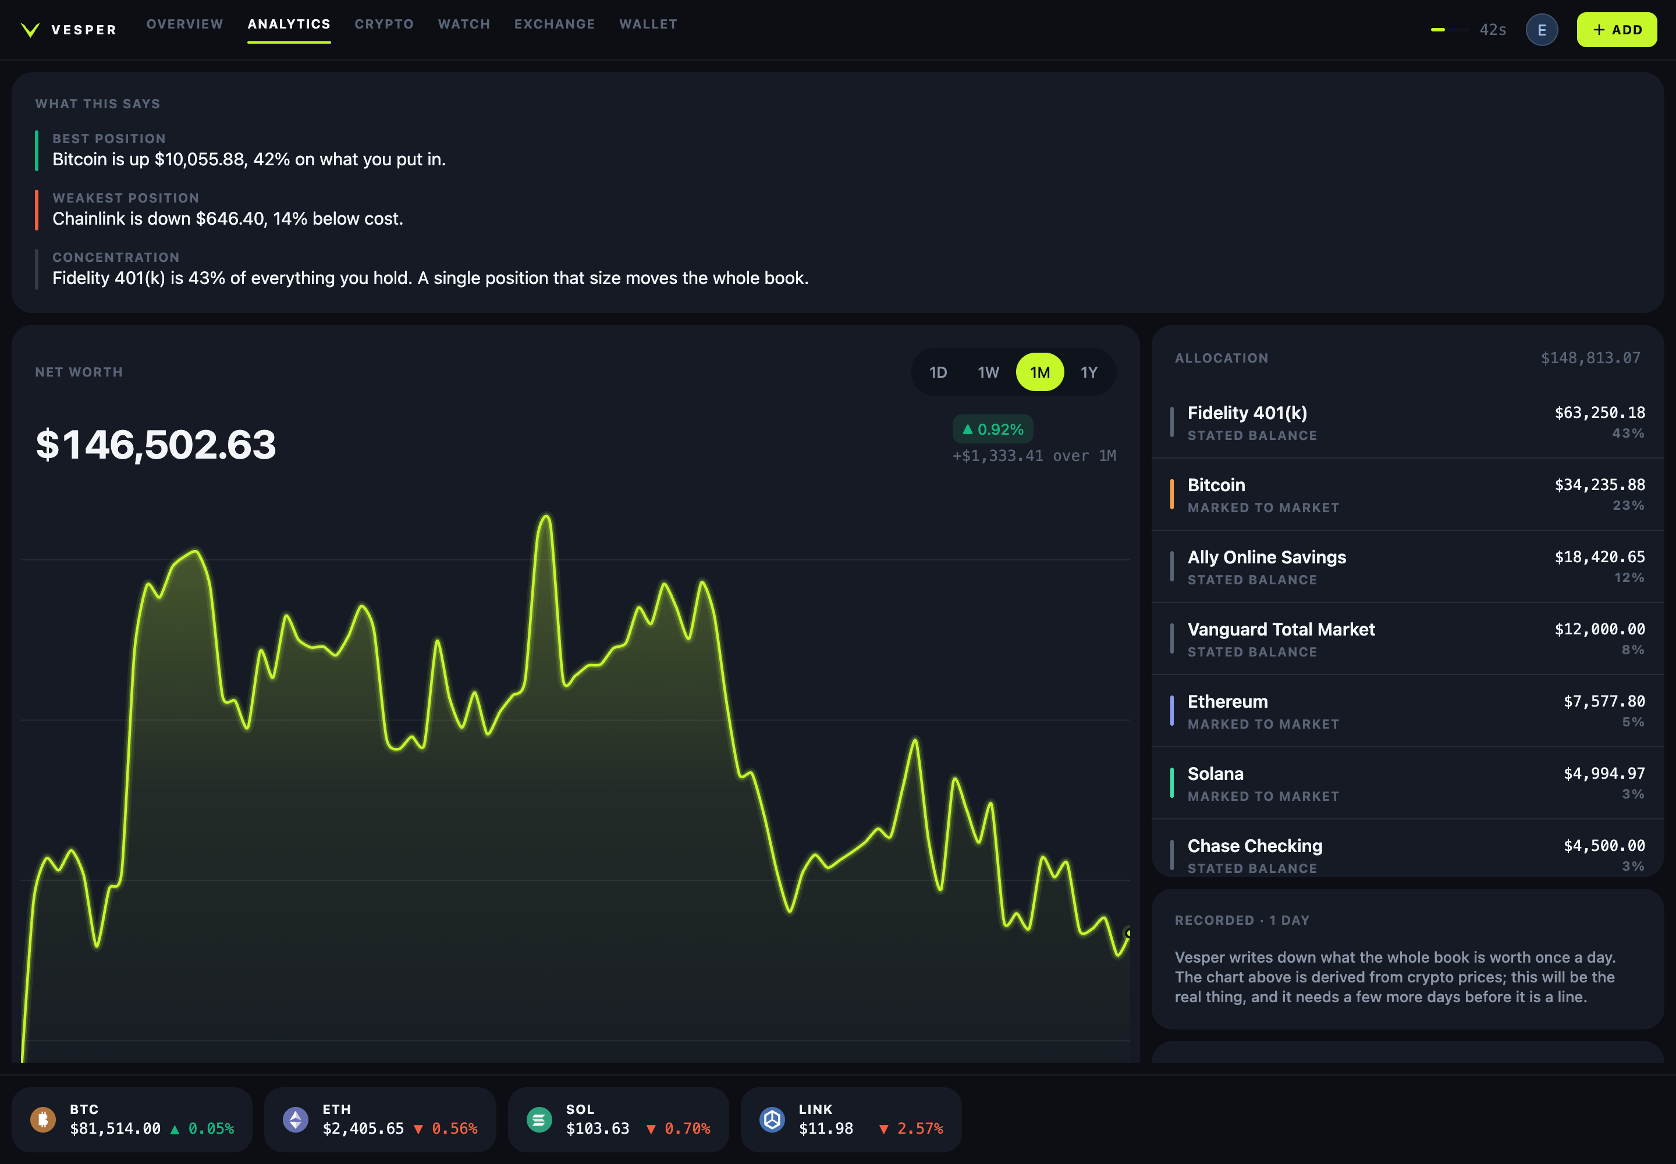1676x1164 pixels.
Task: Select the 1D time range
Action: pos(938,372)
